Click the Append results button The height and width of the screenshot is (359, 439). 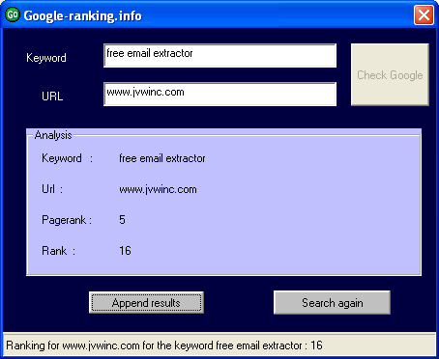(x=146, y=302)
